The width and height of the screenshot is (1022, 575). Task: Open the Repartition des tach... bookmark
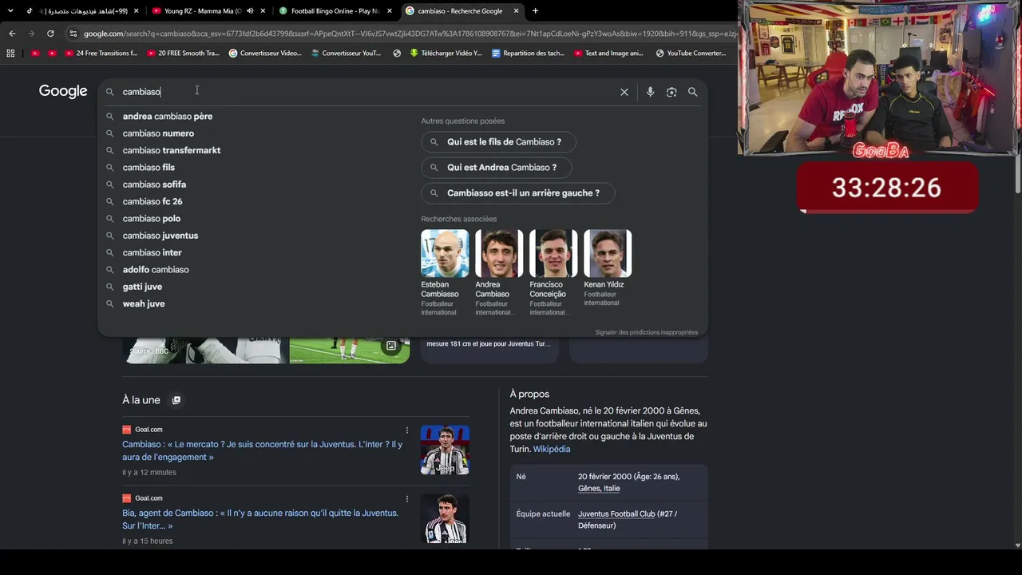pos(528,54)
